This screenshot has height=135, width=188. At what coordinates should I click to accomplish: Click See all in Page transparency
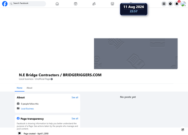[x=75, y=119]
